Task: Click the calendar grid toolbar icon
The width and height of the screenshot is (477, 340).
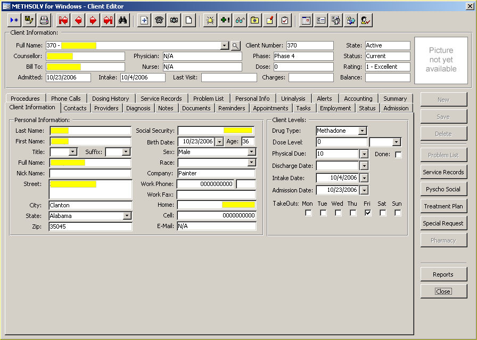Action: pos(306,20)
